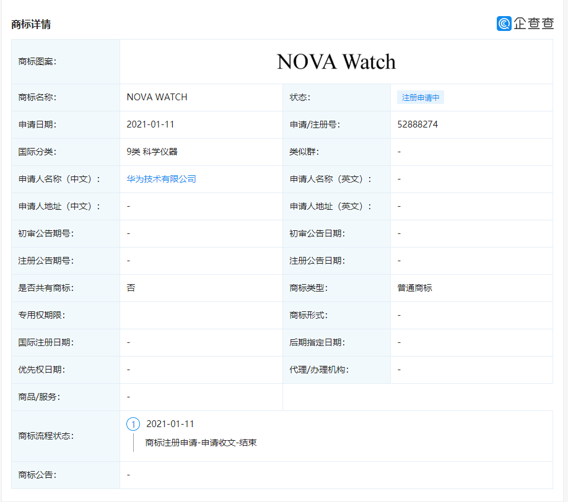Click the NOVA Watch trademark image

pyautogui.click(x=336, y=62)
